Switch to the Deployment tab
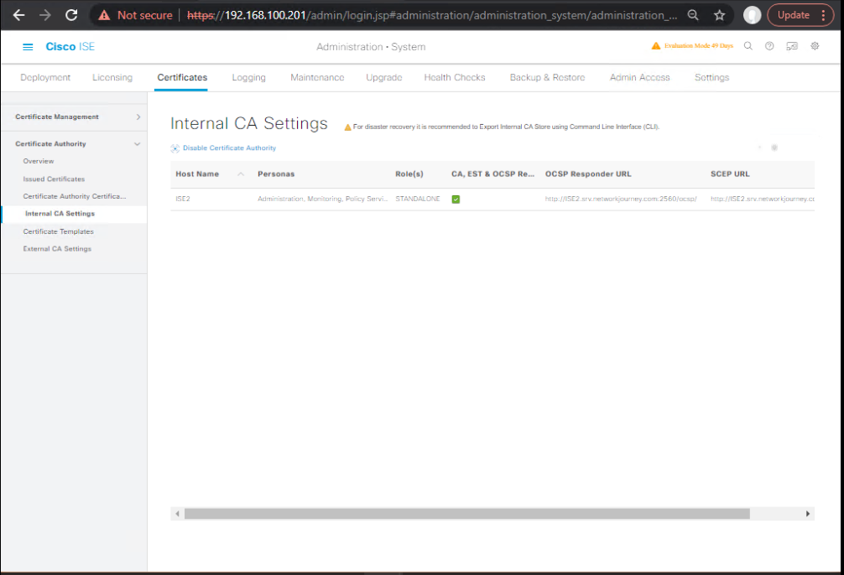Screen dimensions: 844x575 [45, 77]
